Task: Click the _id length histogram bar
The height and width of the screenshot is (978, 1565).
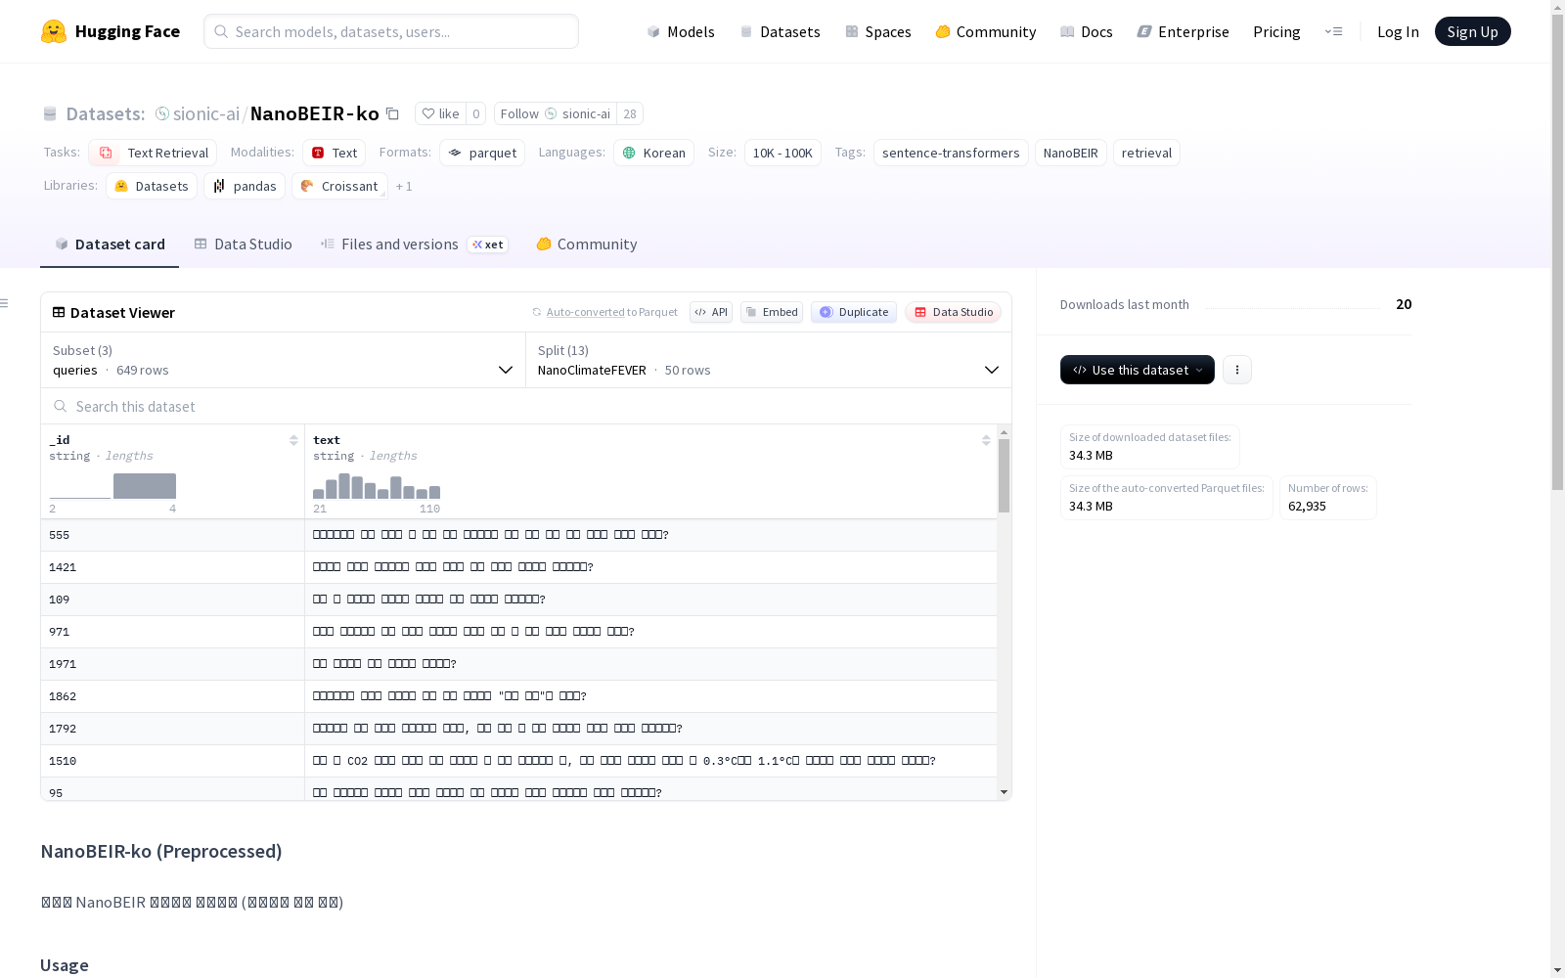Action: (145, 486)
